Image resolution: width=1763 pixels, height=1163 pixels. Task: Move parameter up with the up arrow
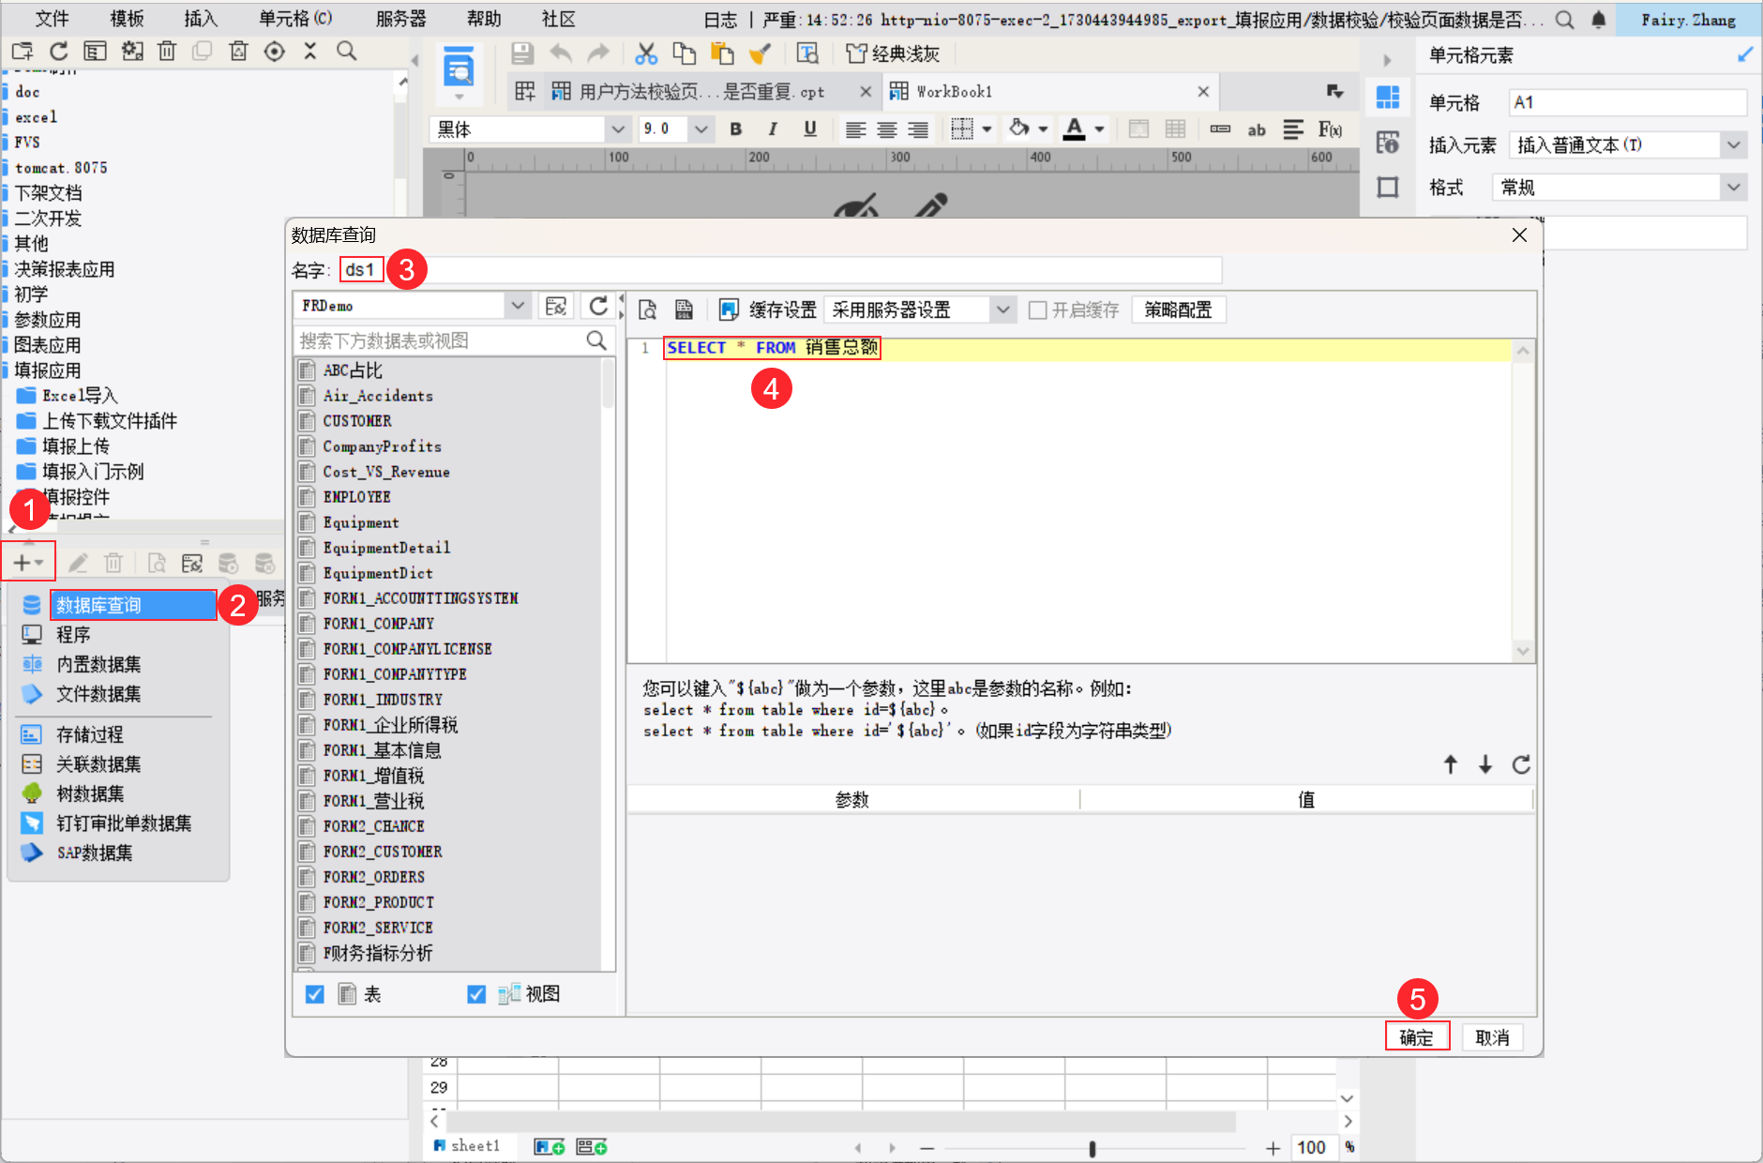pos(1451,764)
